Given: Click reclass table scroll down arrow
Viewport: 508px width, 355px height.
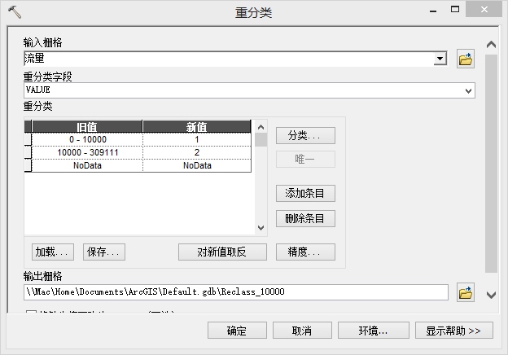Looking at the screenshot, I should click(x=261, y=228).
